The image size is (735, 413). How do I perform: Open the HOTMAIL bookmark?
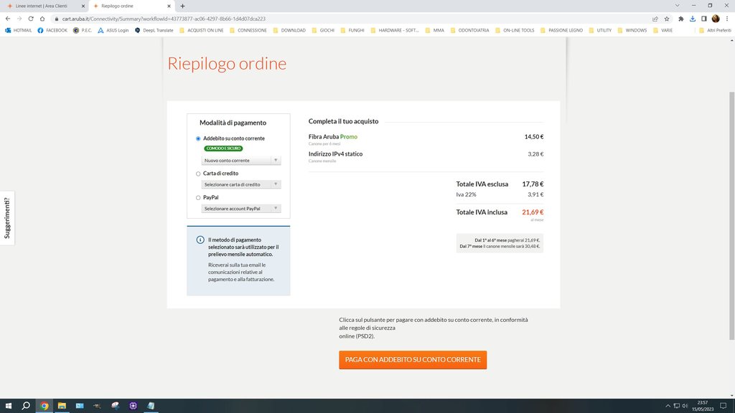pyautogui.click(x=18, y=30)
